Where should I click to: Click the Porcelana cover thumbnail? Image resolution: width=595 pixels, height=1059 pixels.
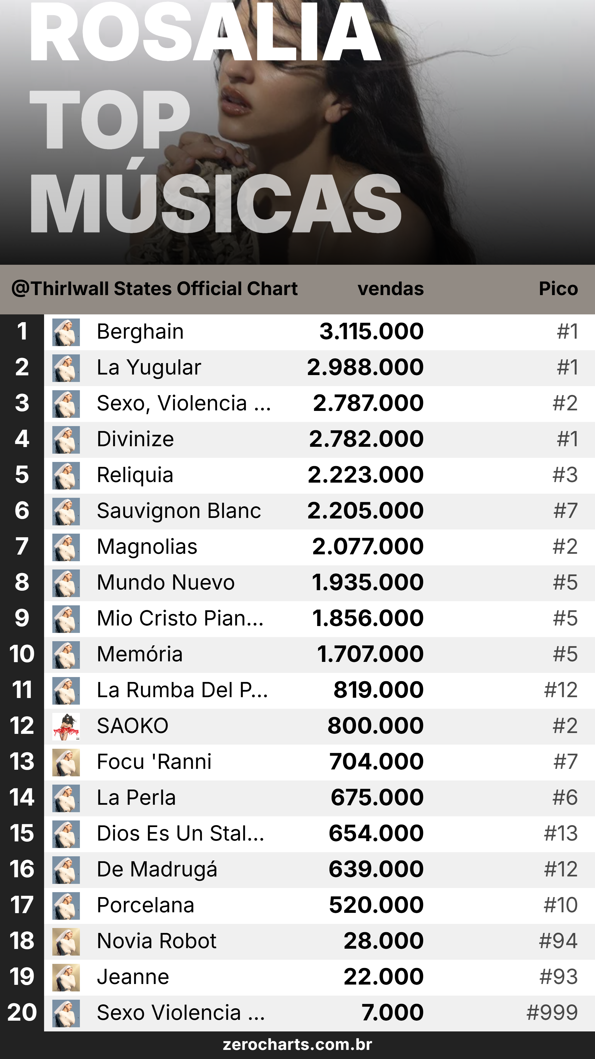(x=66, y=906)
